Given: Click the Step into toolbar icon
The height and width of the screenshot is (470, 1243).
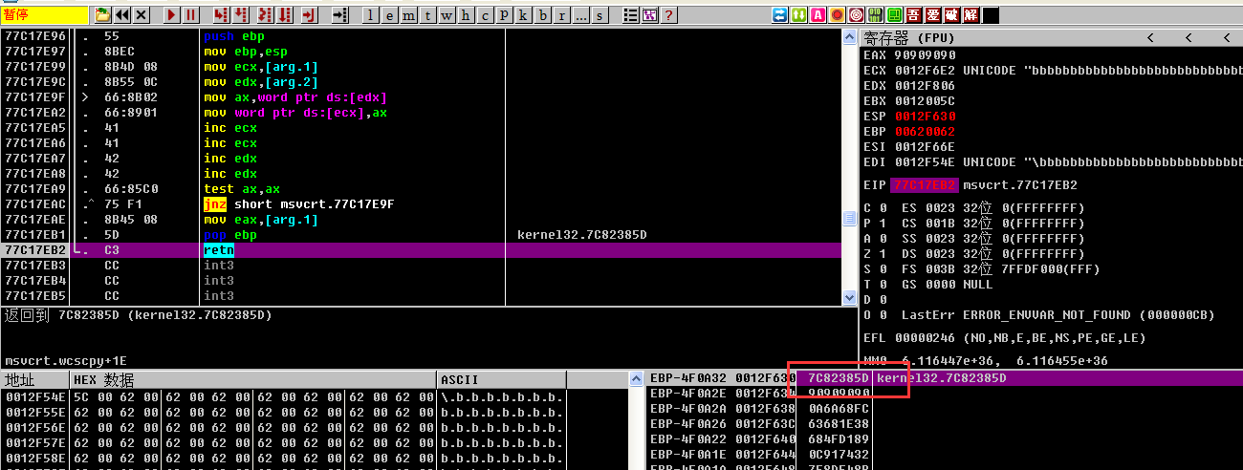Looking at the screenshot, I should point(221,15).
